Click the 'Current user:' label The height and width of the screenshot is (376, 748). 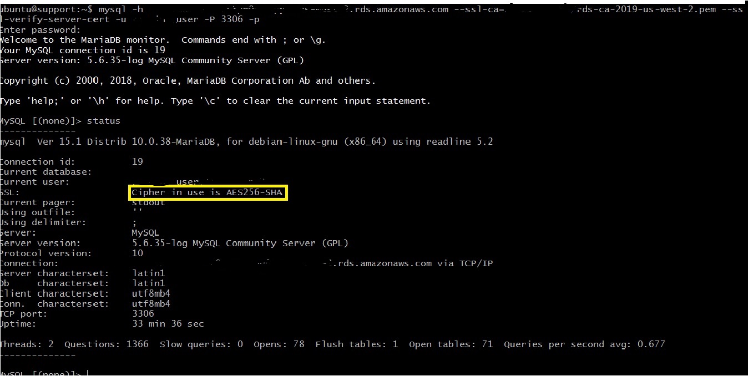(35, 182)
